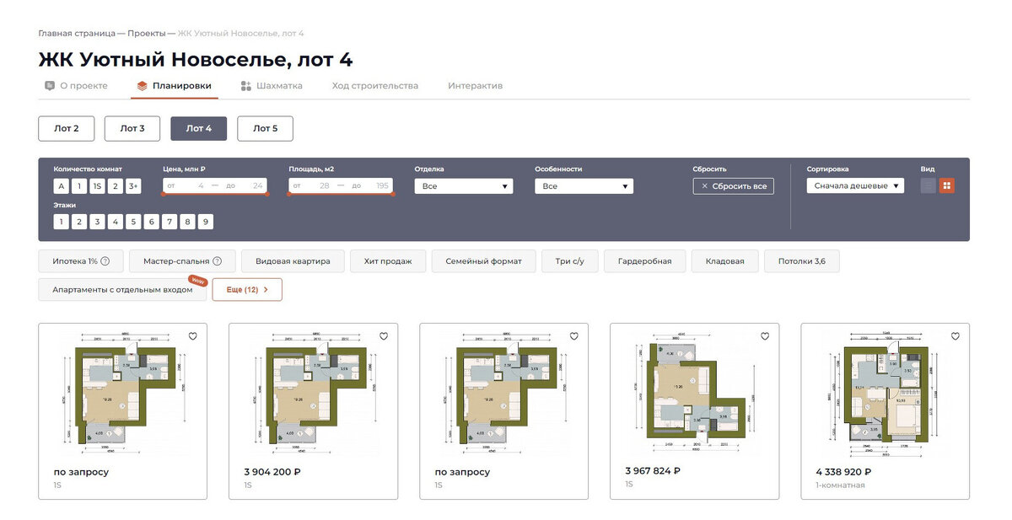Toggle floor filter 5
Viewport: 1012px width, 520px height.
pyautogui.click(x=133, y=222)
